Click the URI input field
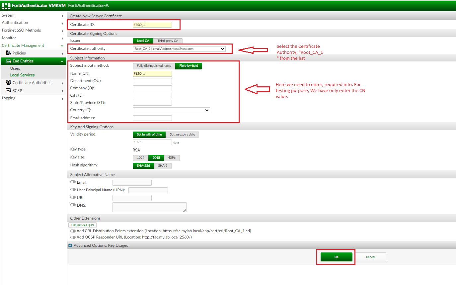 tap(132, 198)
